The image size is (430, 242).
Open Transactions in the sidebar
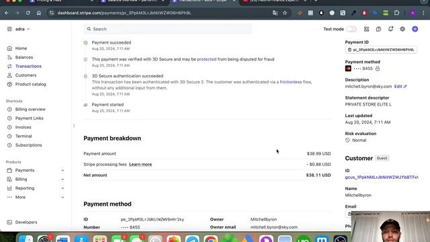(28, 66)
